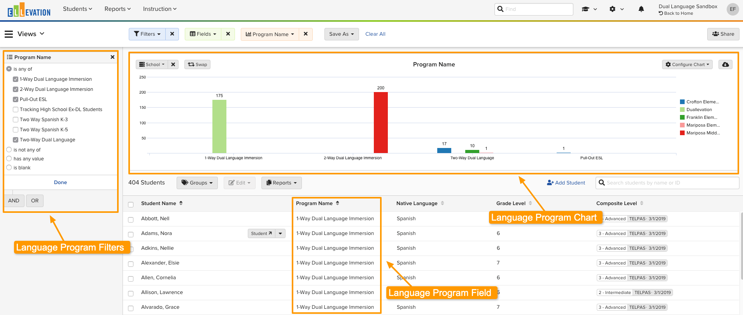
Task: Click Mariposa Midd legend red swatch
Action: pyautogui.click(x=682, y=133)
